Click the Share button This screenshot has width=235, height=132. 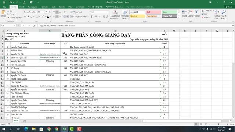click(228, 7)
